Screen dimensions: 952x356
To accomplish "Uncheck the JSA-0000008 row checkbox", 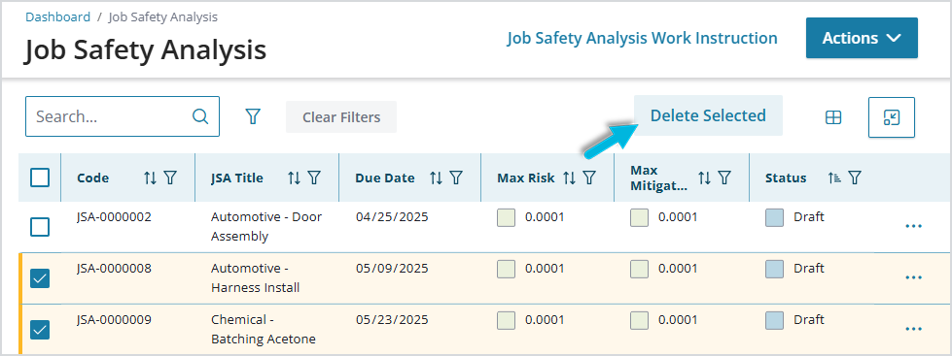I will (40, 278).
